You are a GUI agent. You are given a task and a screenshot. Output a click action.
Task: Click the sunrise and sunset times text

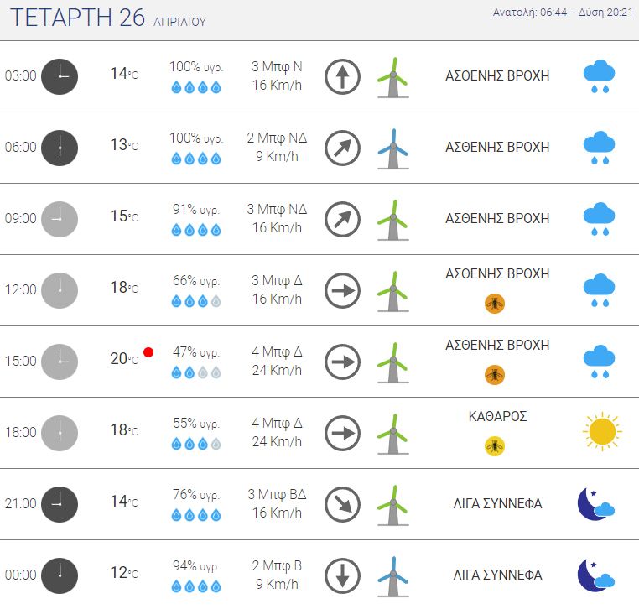(x=563, y=13)
